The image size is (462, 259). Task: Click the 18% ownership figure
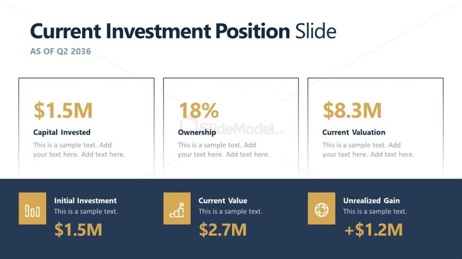(x=199, y=111)
